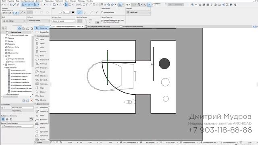Select the Curtain Wall (Навесная) tool
258x145 pixels.
(x=42, y=84)
